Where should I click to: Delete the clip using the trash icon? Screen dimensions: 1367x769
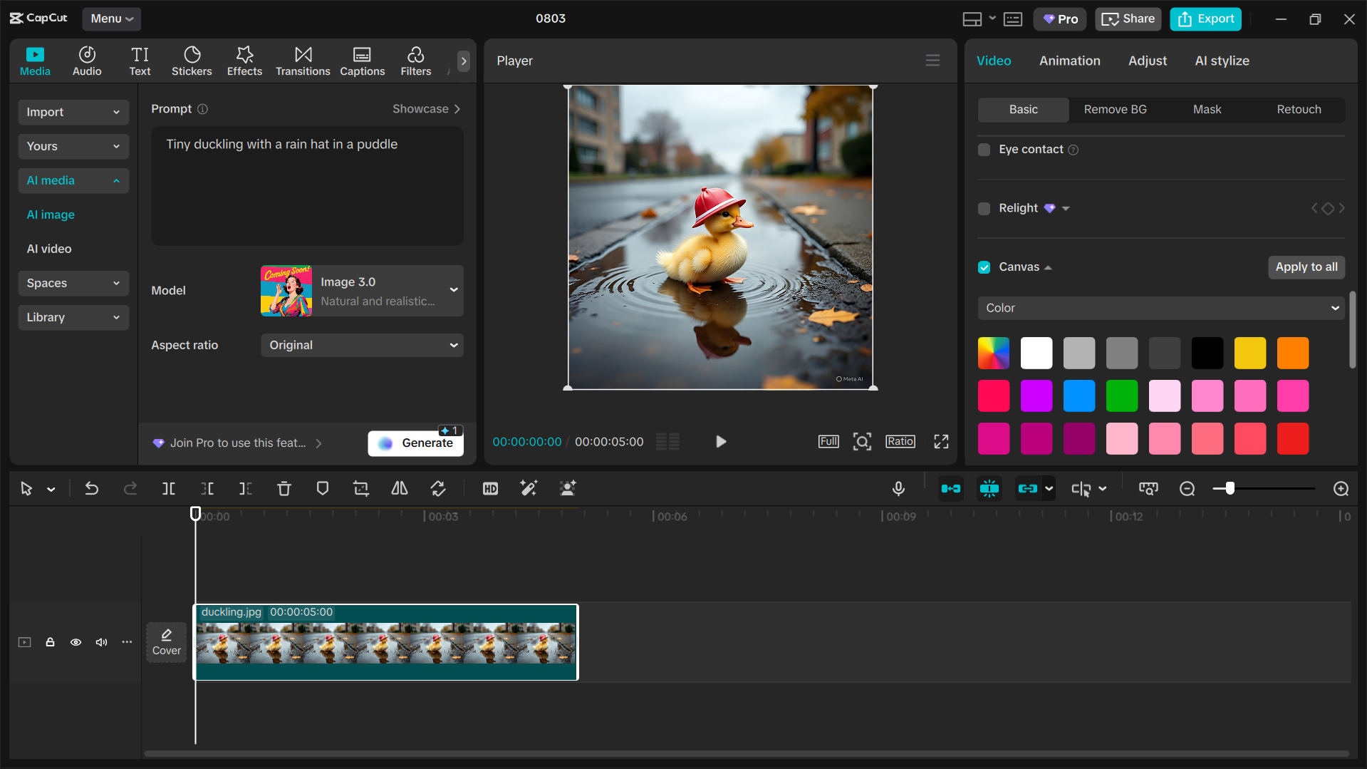click(284, 489)
